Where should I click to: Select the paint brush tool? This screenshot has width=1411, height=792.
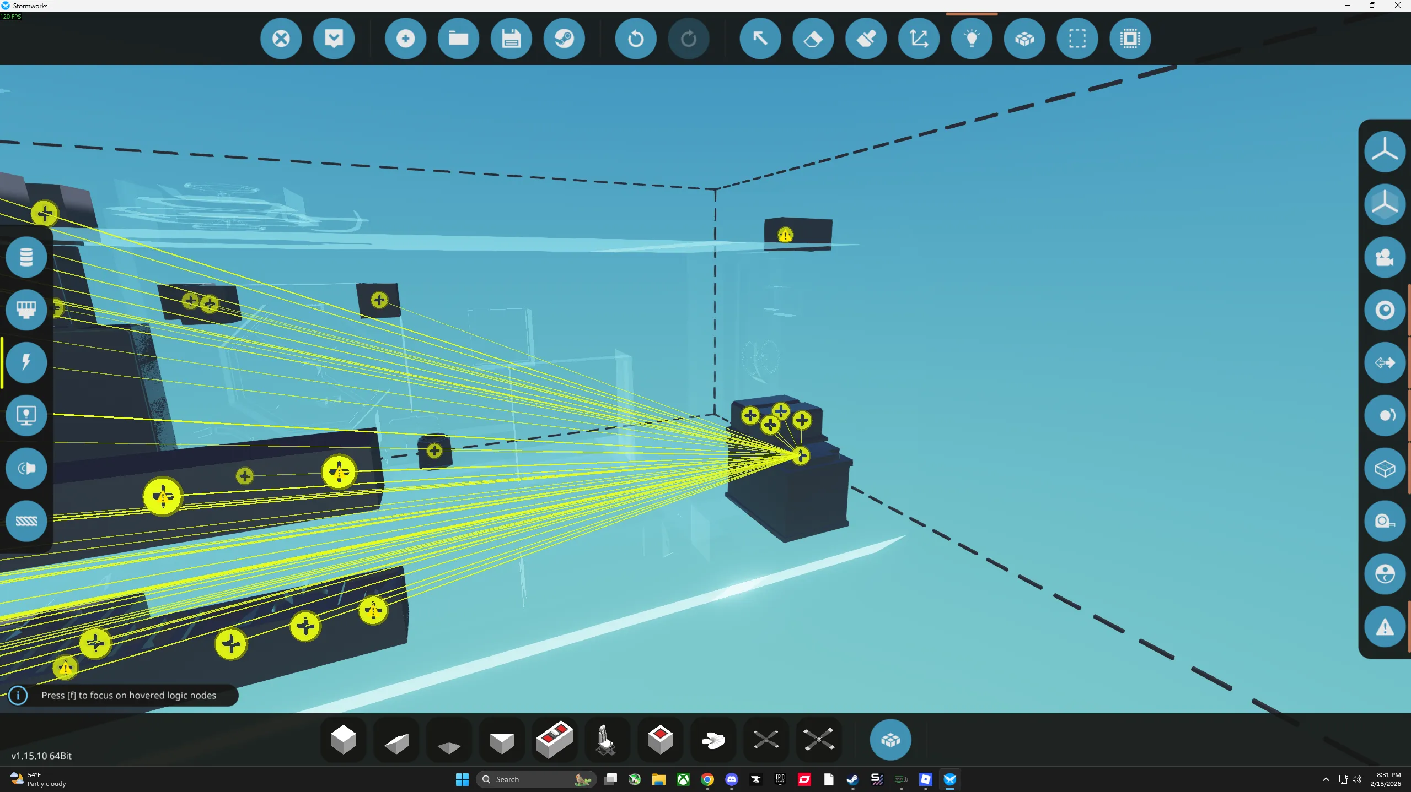point(866,39)
